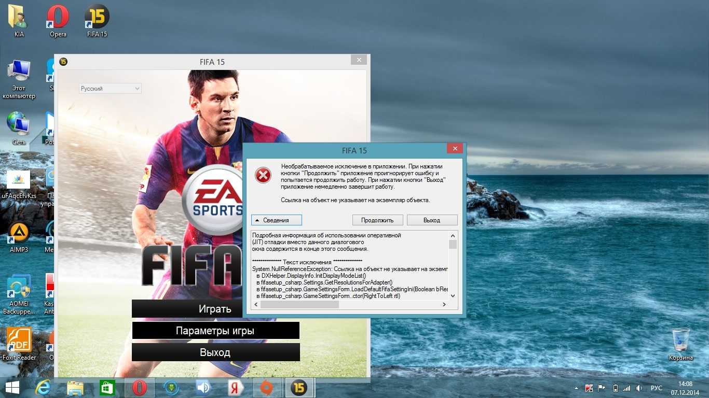Open Yandex from taskbar
709x398 pixels.
236,388
